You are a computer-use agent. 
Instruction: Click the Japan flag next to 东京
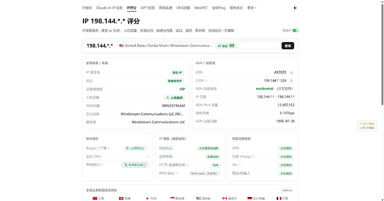click(147, 198)
